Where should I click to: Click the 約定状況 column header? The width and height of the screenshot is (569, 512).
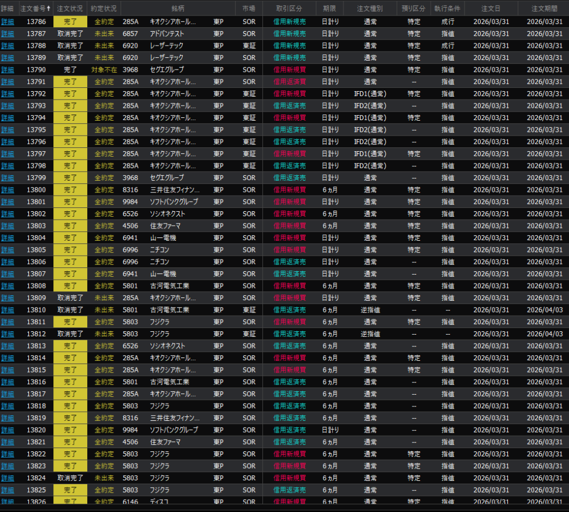click(104, 8)
